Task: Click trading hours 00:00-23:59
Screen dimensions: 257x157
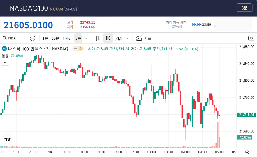Action: coord(202,25)
